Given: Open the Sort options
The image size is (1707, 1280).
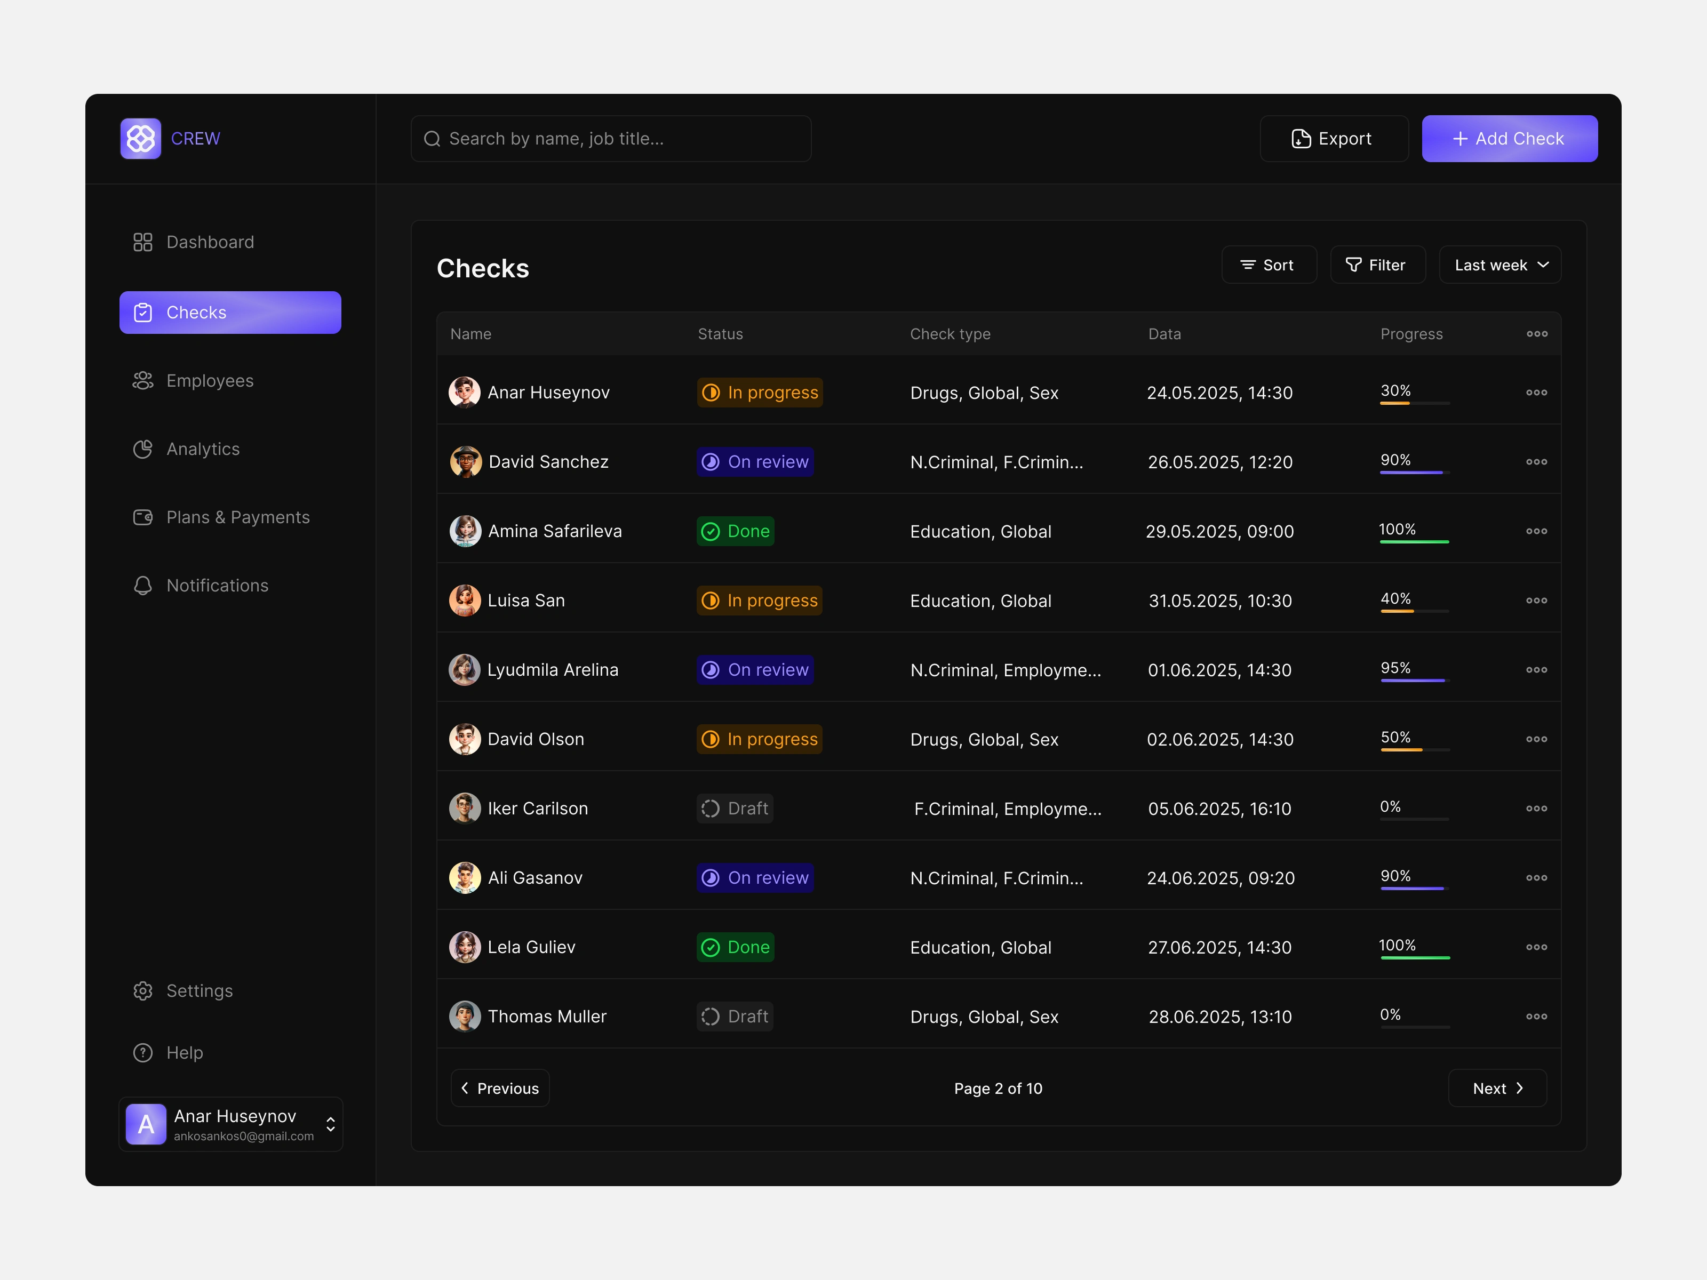Looking at the screenshot, I should [1268, 266].
